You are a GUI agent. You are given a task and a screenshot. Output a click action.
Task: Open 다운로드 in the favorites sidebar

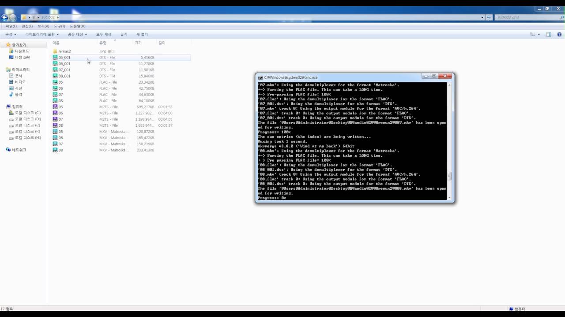(19, 51)
